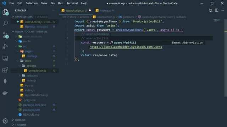Select Home.js in Open Editors list
Screen dimensions: 227x127
click(35, 27)
